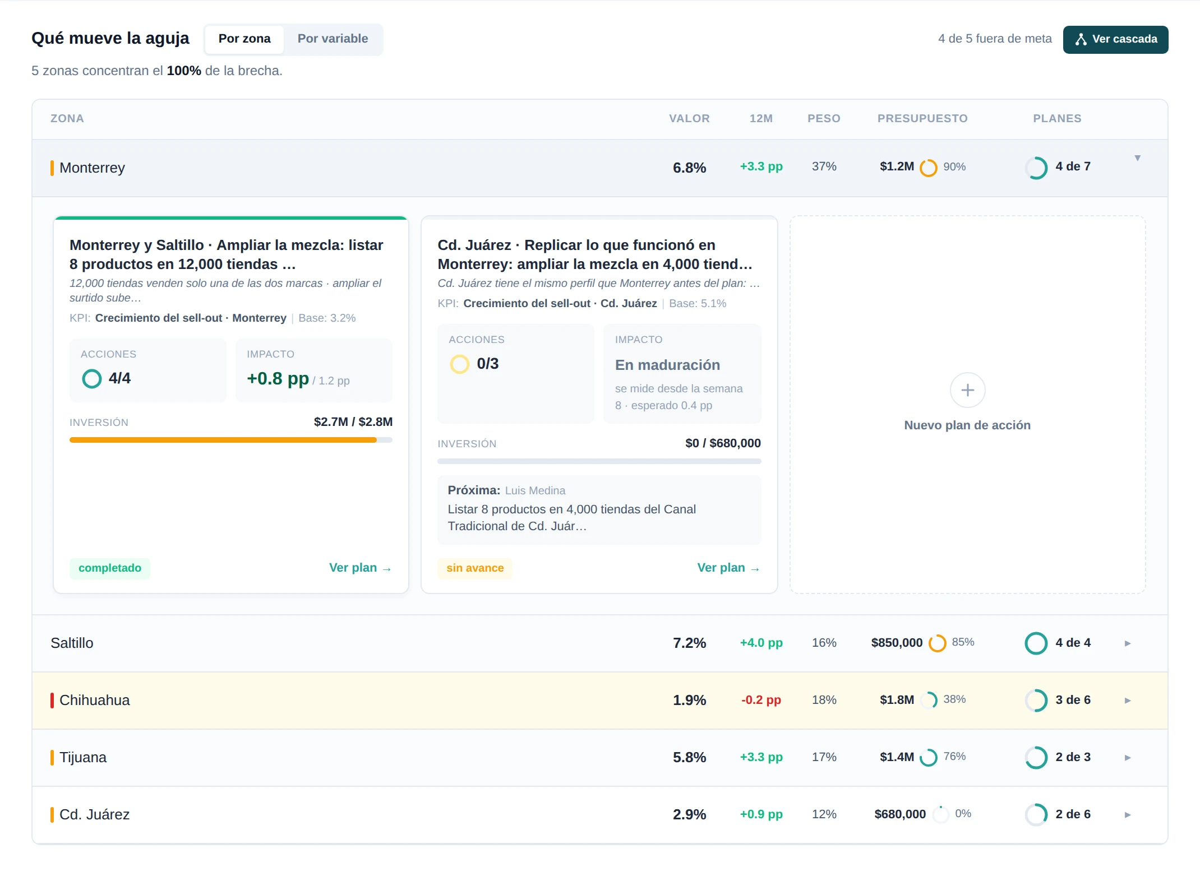
Task: Click the Cd. Juárez card title
Action: coord(594,254)
